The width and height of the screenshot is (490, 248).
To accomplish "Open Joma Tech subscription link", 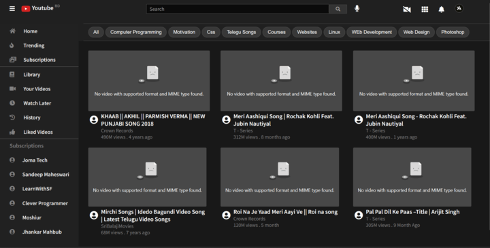I will [35, 160].
